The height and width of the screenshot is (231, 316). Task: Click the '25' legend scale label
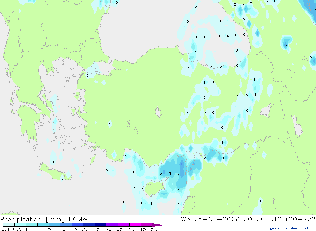pos(97,229)
